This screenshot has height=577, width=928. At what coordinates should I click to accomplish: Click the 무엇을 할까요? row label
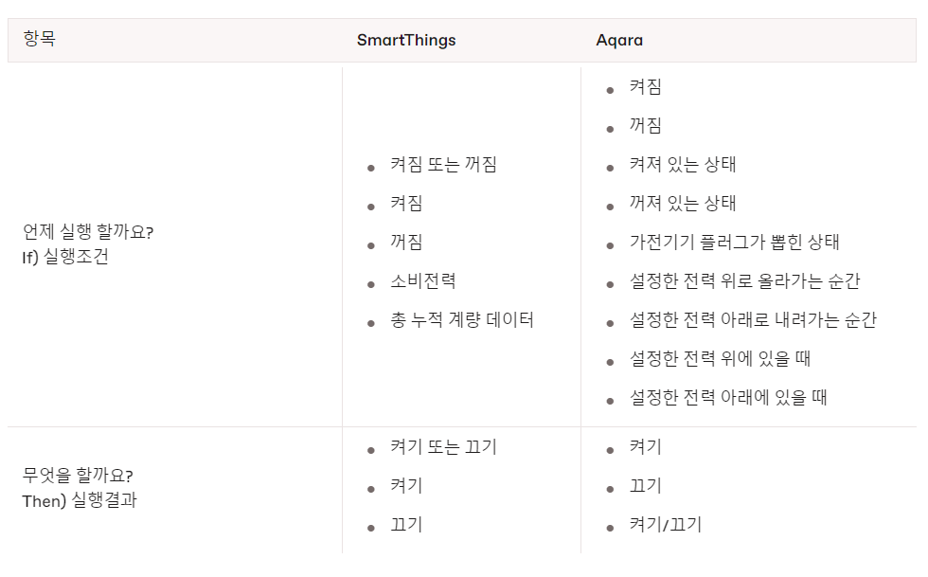click(78, 476)
